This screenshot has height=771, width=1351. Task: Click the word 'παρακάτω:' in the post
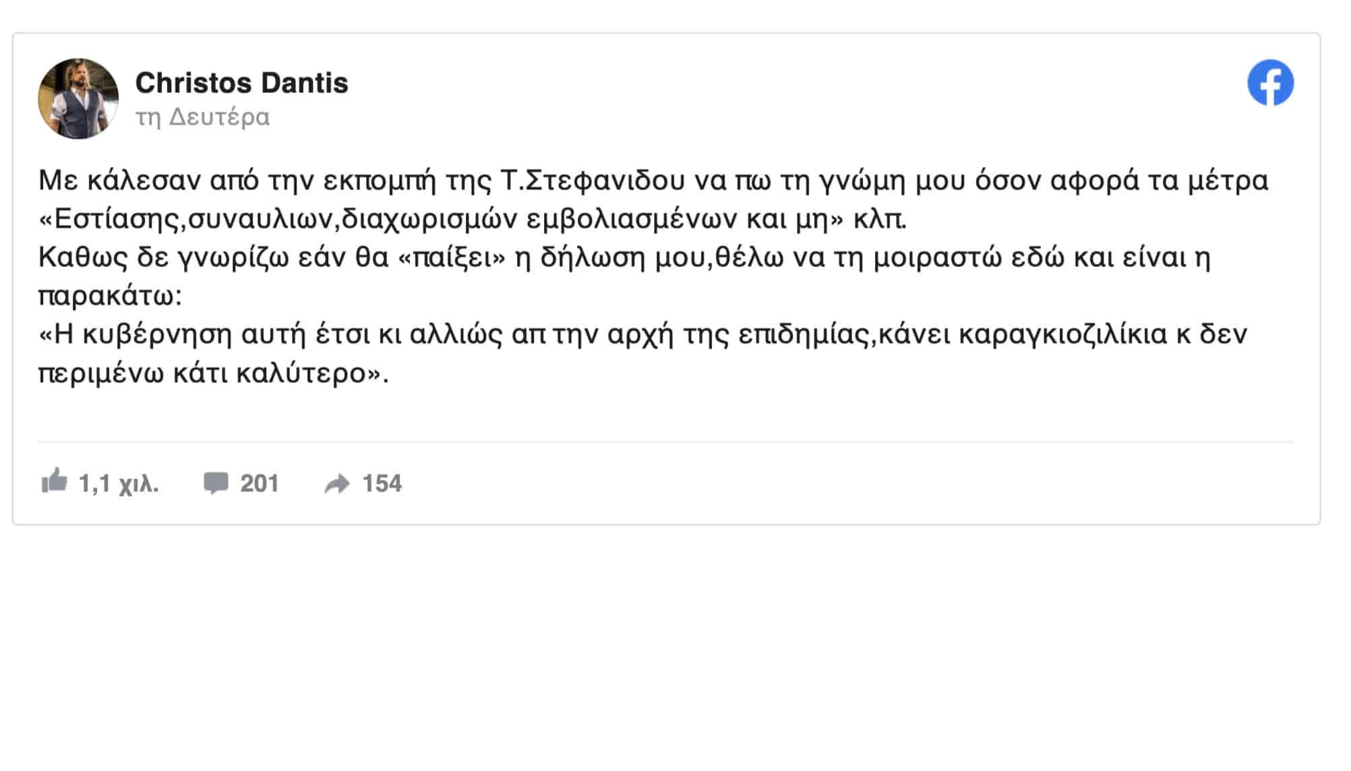pyautogui.click(x=110, y=297)
